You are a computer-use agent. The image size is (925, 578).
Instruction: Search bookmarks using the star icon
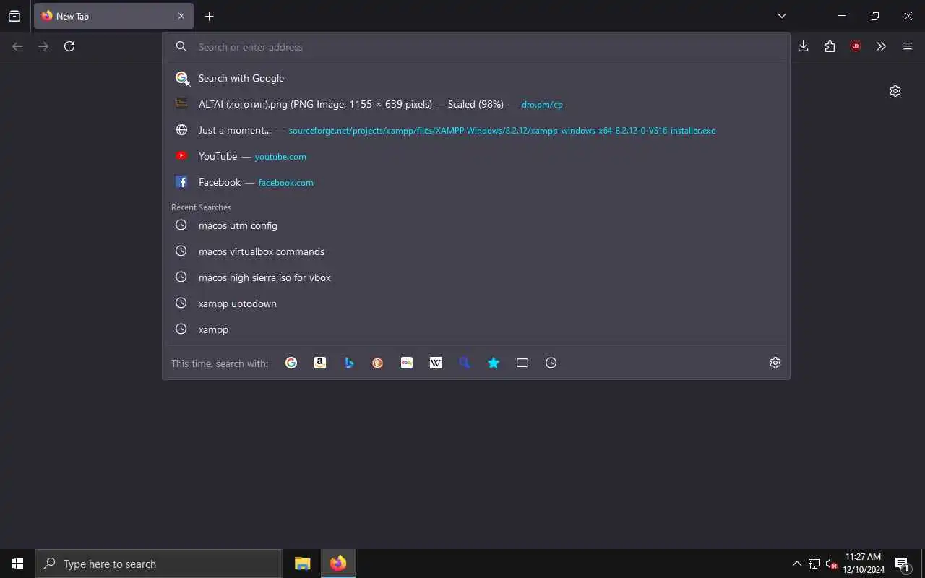point(494,363)
